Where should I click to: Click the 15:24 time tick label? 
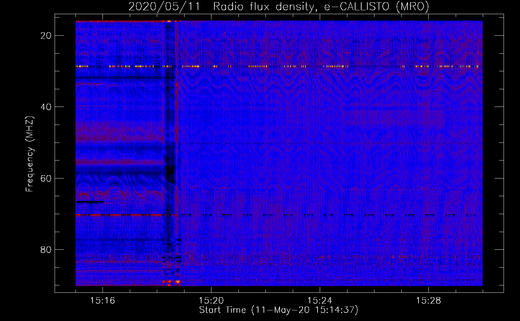coord(320,301)
